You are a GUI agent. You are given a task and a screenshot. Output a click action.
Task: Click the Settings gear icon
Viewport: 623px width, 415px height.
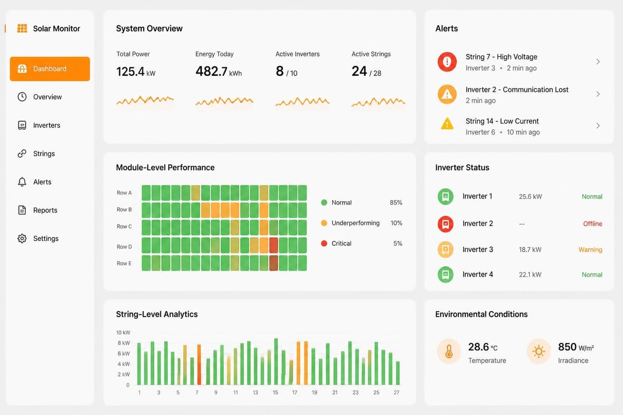(x=22, y=239)
